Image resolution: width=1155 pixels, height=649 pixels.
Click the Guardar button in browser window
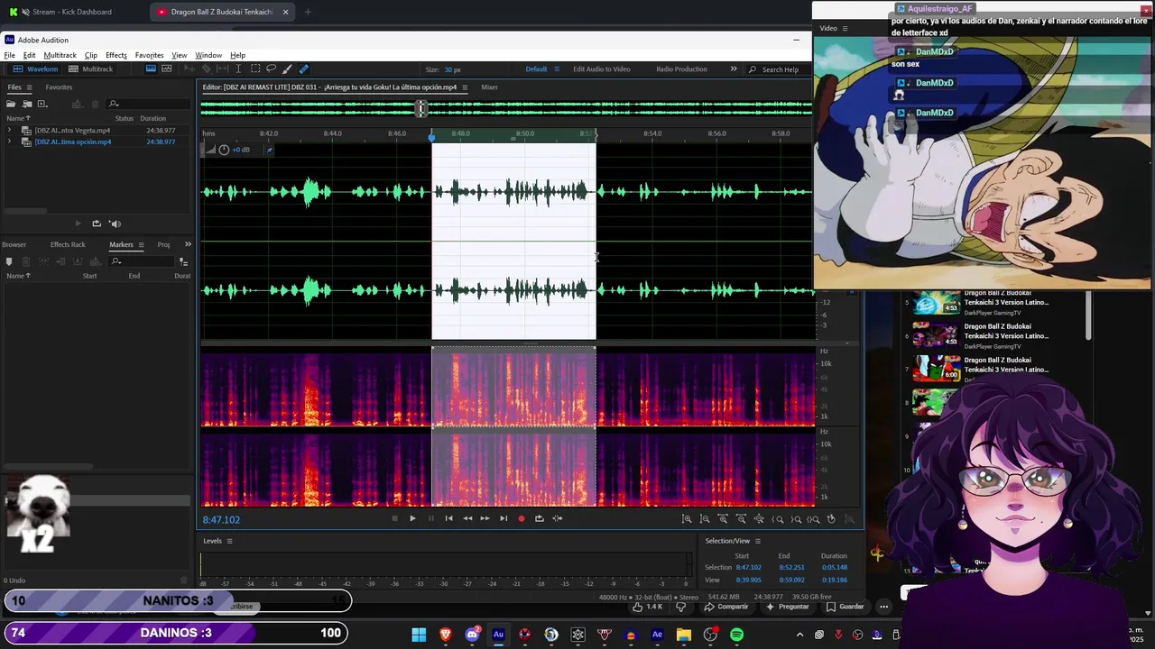coord(845,607)
